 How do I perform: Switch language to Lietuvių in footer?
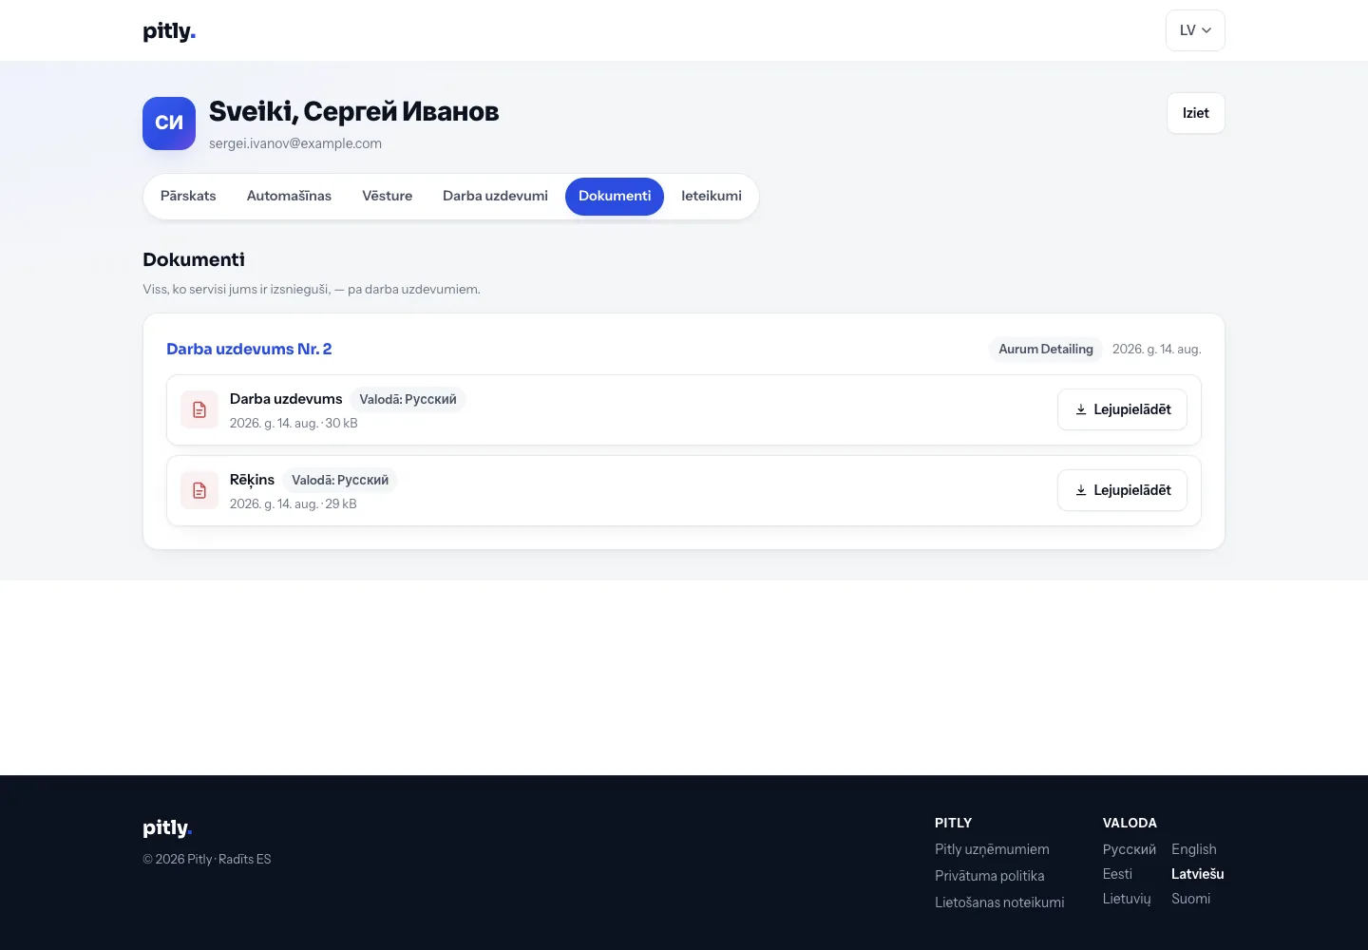pos(1127,899)
